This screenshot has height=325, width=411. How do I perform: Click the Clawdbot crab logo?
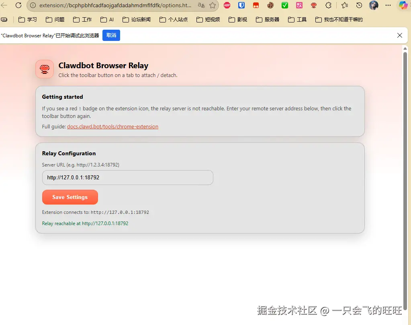point(45,69)
